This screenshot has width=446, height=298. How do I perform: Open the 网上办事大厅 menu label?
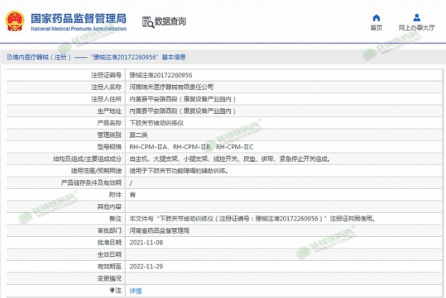(x=416, y=28)
